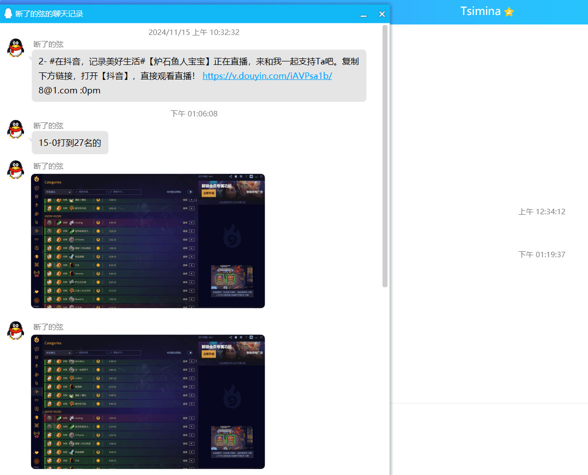
Task: Click the 断了的弦的聊天记录 window title text
Action: point(49,14)
